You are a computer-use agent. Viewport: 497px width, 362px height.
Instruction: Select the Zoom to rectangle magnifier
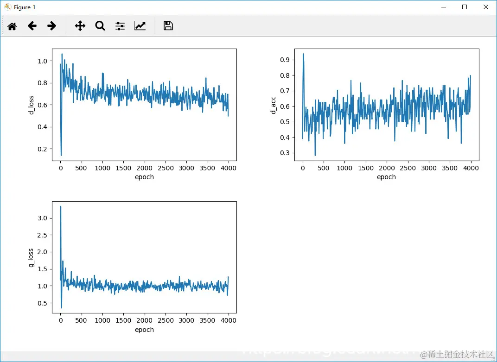click(x=100, y=26)
